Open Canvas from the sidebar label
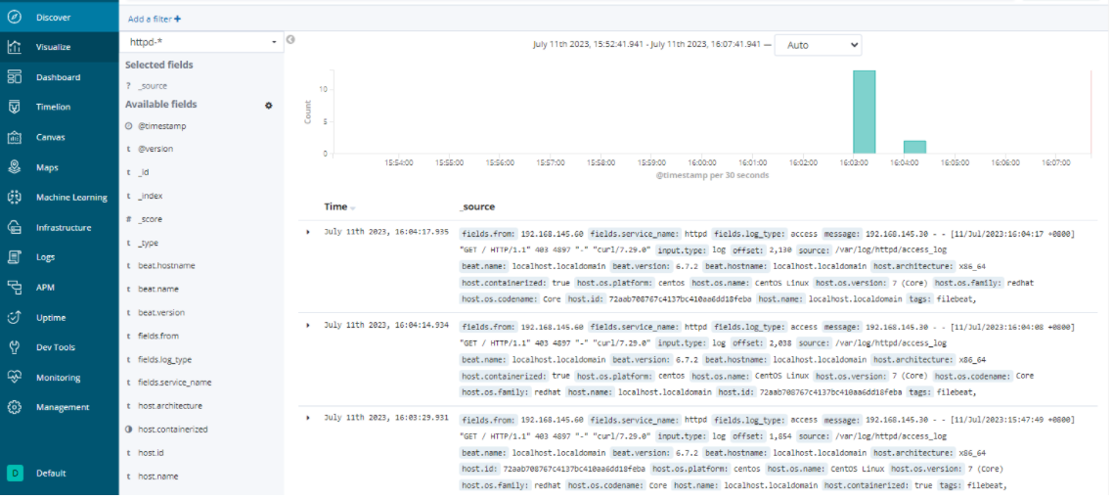Screen dimensions: 1112x499 (50, 137)
